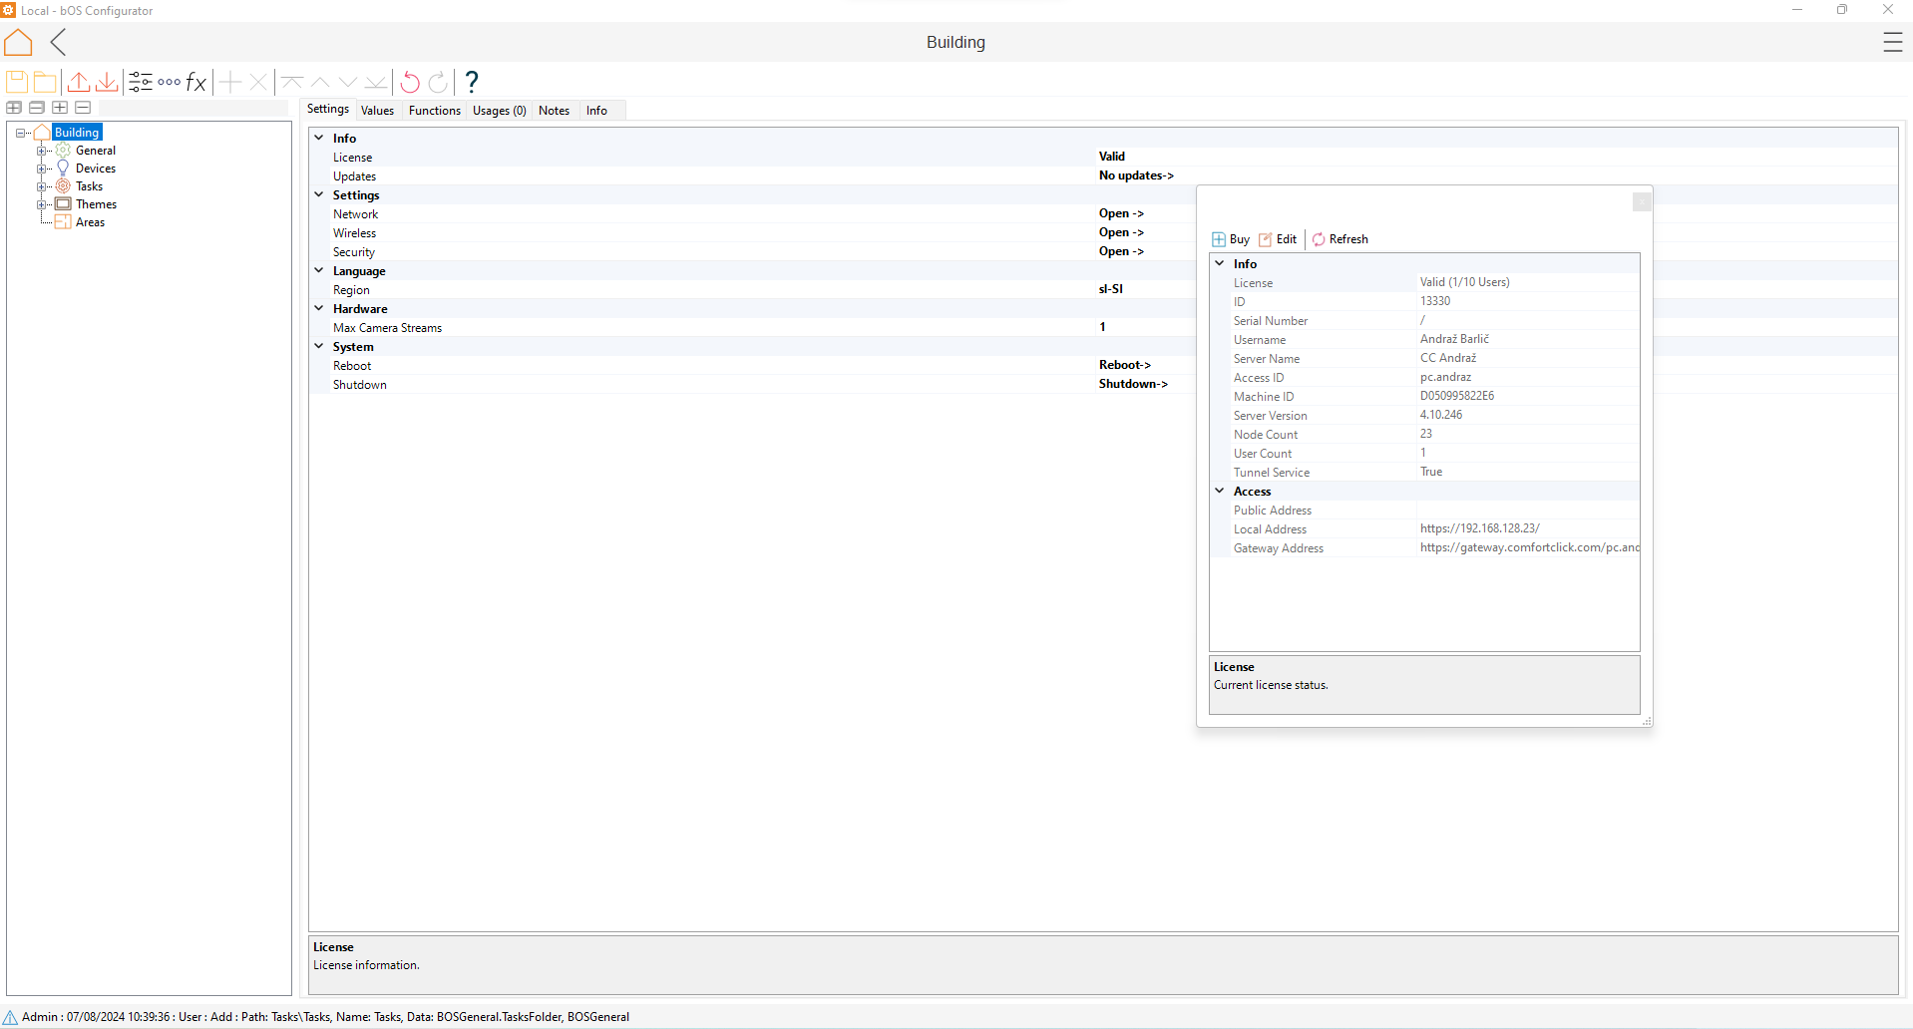This screenshot has width=1913, height=1029.
Task: Click the Security Open -> link
Action: (1121, 251)
